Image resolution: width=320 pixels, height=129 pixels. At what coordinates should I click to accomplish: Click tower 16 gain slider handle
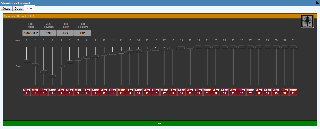[156, 49]
